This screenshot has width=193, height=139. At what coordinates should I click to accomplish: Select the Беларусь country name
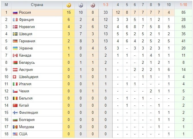(x=27, y=63)
